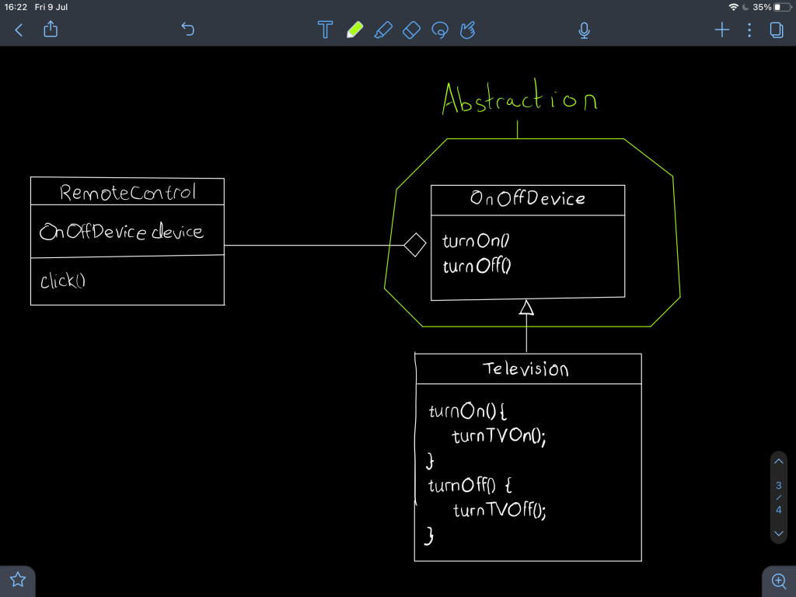Tap the handwritten Abstraction label
The width and height of the screenshot is (796, 597).
click(x=519, y=101)
